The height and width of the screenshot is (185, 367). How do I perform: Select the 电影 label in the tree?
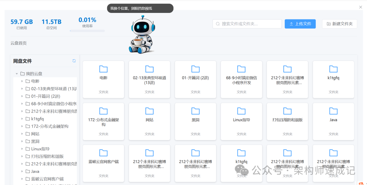tap(35, 81)
